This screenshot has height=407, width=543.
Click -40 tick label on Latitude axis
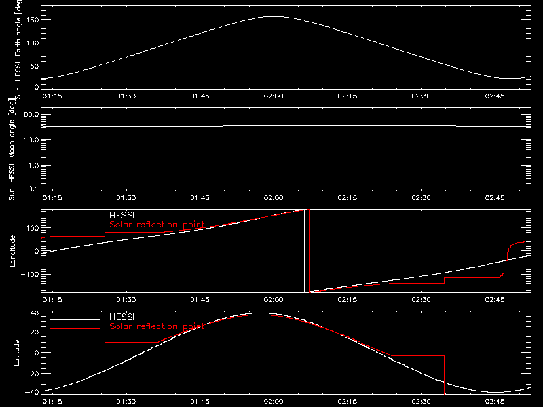click(32, 392)
